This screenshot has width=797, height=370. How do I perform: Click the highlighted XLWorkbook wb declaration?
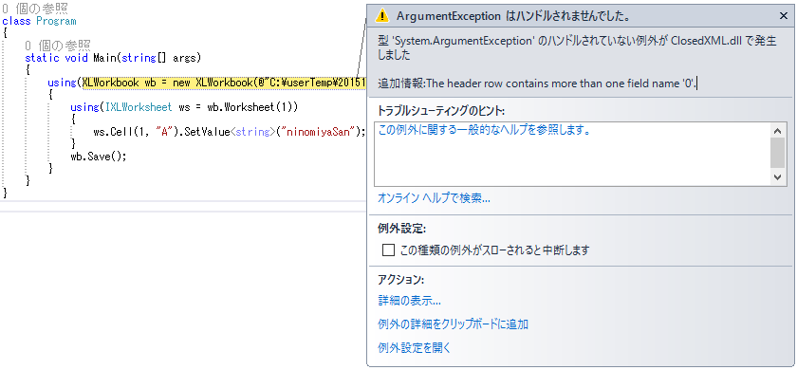(x=224, y=83)
